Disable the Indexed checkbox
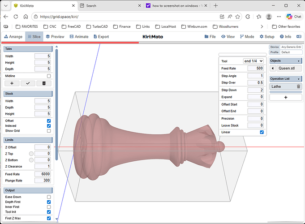305x224 pixels. [x=49, y=126]
